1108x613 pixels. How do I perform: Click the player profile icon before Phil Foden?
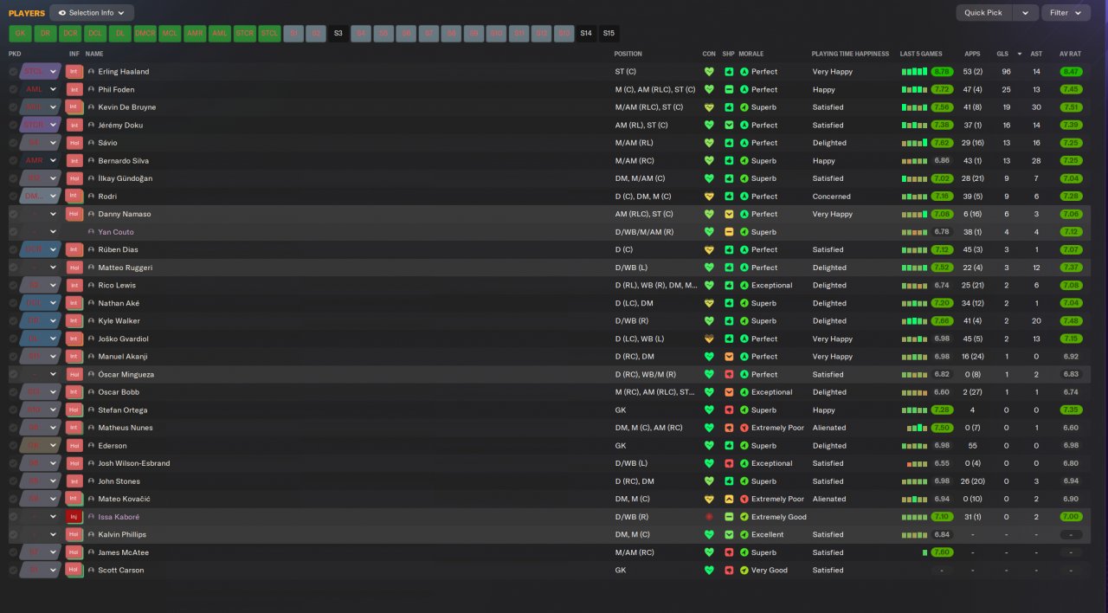click(x=92, y=89)
